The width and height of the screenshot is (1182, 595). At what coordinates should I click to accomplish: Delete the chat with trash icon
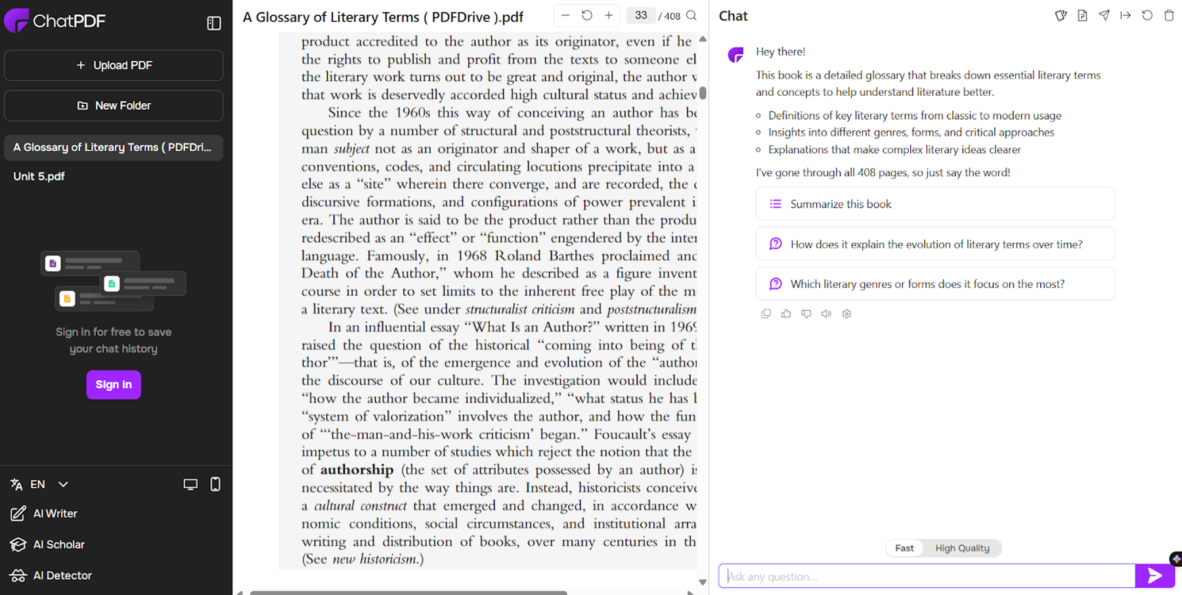[1169, 15]
